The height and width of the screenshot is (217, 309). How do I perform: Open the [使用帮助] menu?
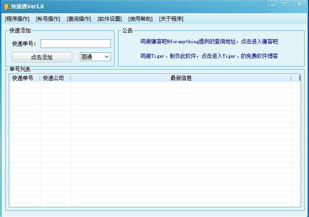140,19
